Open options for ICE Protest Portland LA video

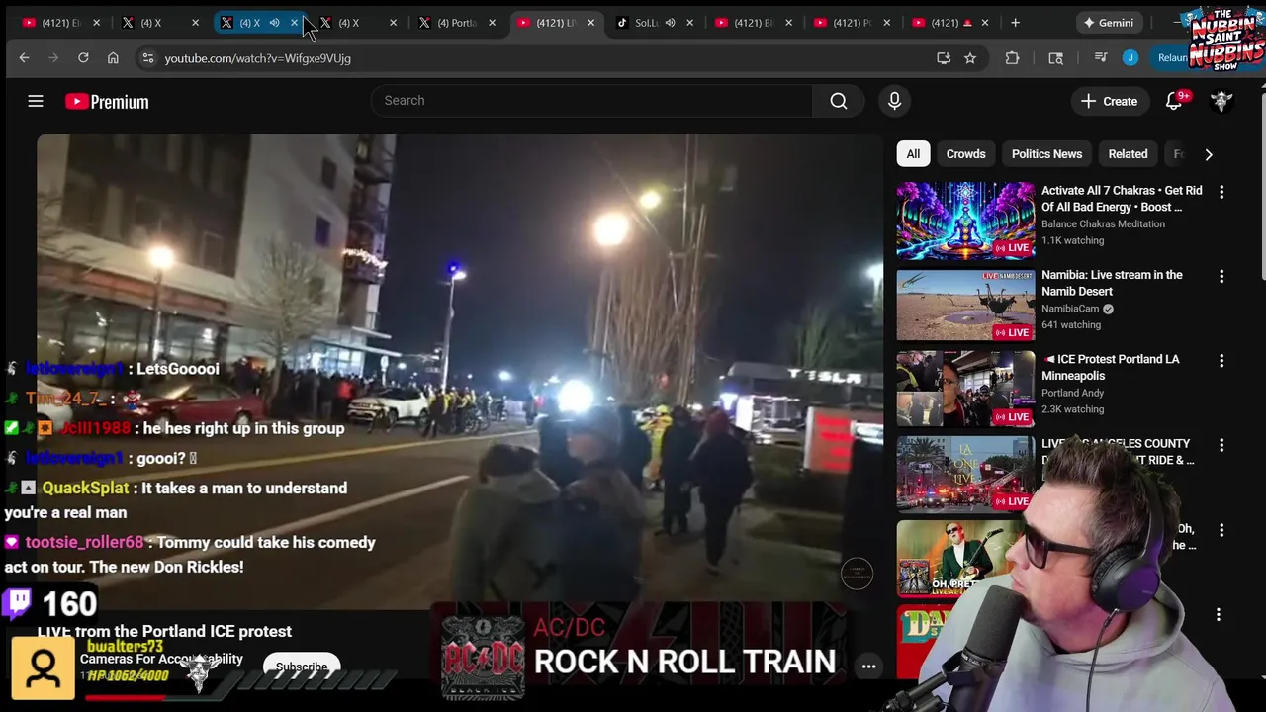tap(1221, 361)
